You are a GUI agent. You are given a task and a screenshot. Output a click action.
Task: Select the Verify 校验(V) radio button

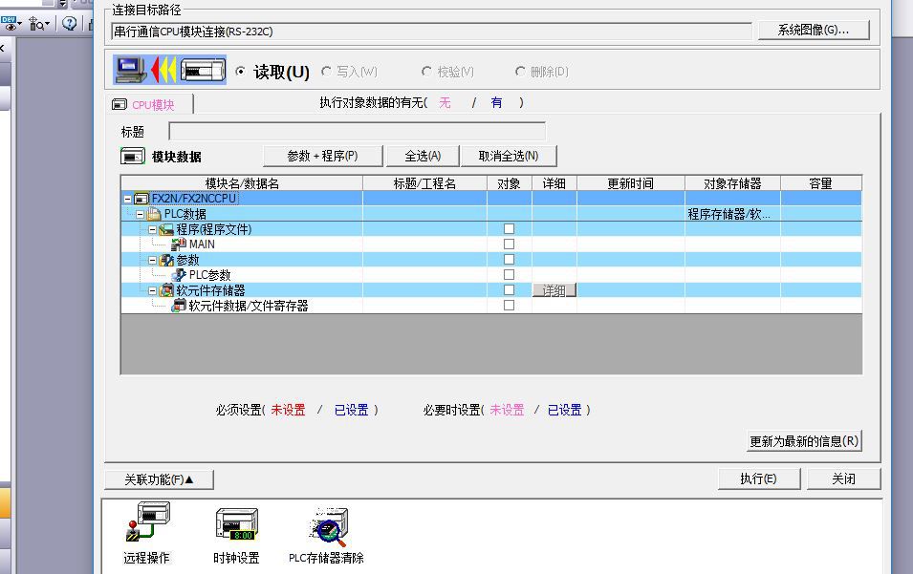[x=426, y=72]
